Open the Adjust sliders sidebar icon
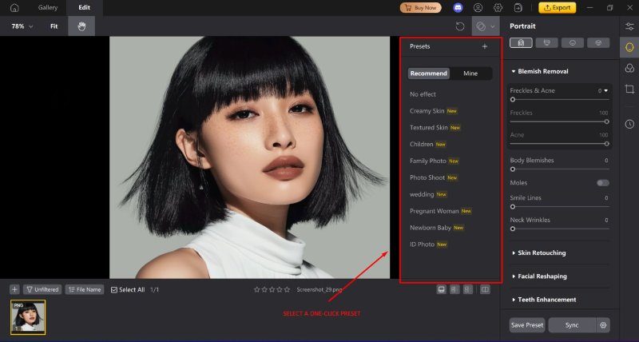 click(629, 26)
